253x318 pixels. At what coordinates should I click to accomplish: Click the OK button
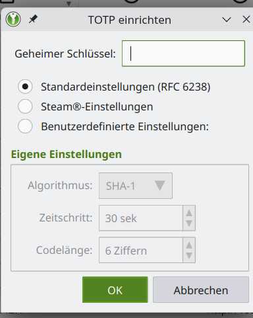pyautogui.click(x=115, y=290)
